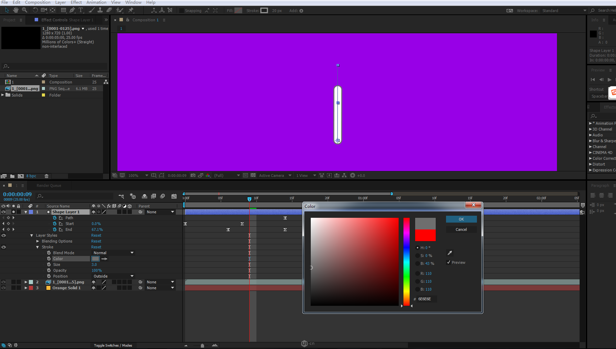Open the Blend Mode Normal dropdown

(113, 253)
